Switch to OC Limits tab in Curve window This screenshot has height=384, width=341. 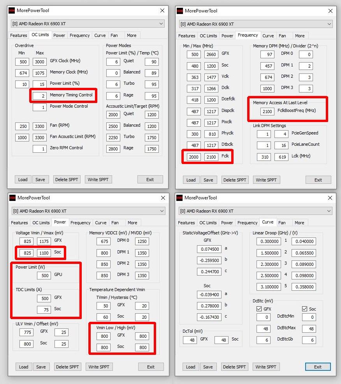point(208,223)
